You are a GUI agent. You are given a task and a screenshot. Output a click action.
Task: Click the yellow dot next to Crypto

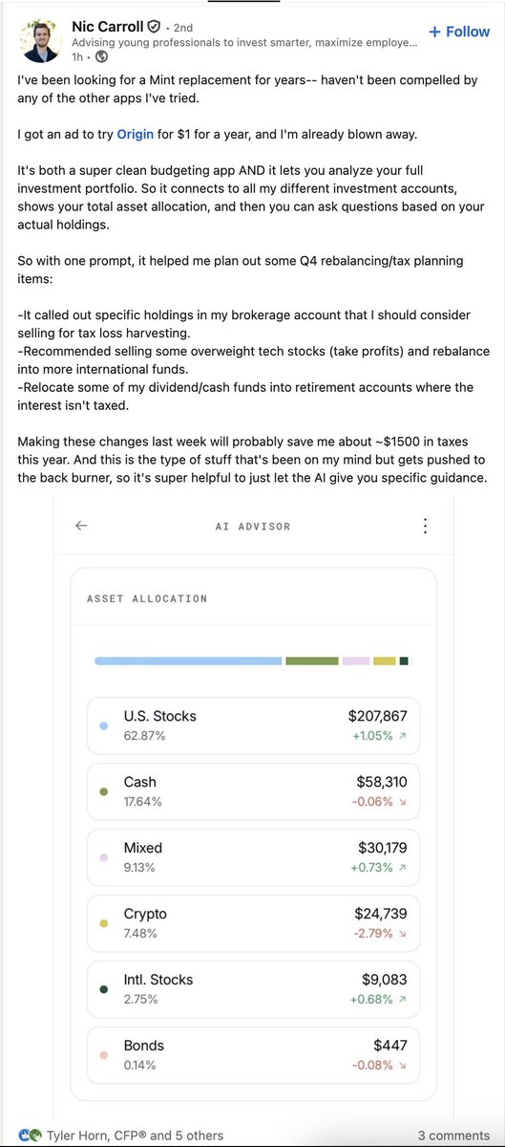click(103, 924)
